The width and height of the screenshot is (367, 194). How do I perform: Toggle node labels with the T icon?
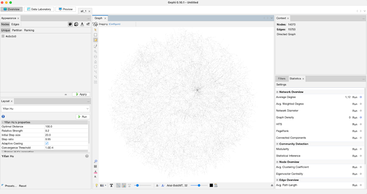[x=112, y=185]
